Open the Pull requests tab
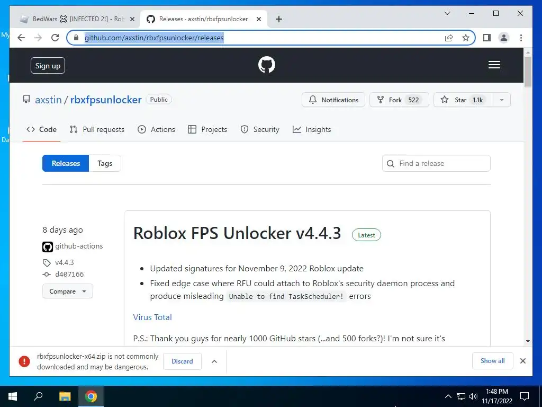Viewport: 542px width, 407px height. pos(97,129)
